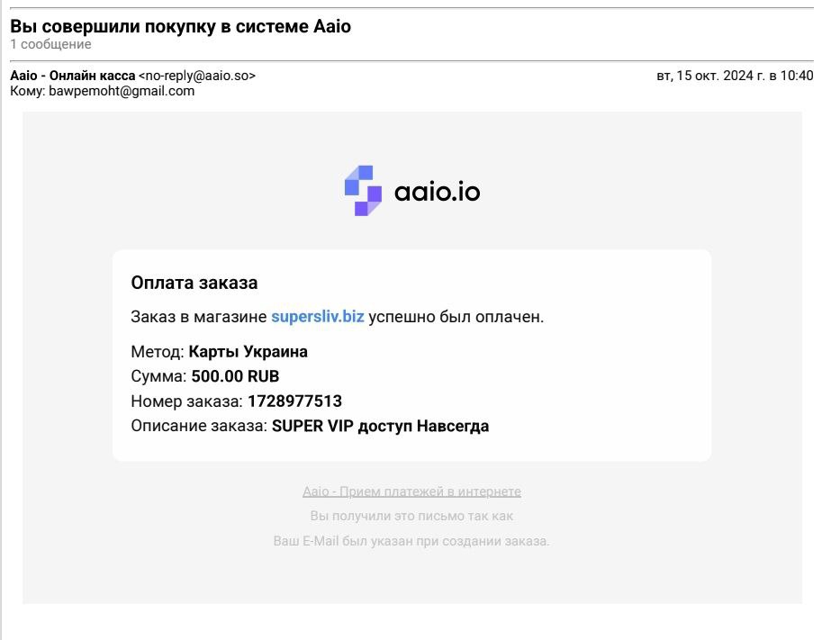822x640 pixels.
Task: Click the '1 сообщение' message count
Action: [50, 44]
